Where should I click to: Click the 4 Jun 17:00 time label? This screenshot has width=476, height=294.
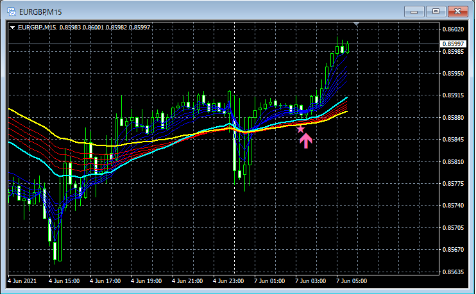(x=105, y=281)
